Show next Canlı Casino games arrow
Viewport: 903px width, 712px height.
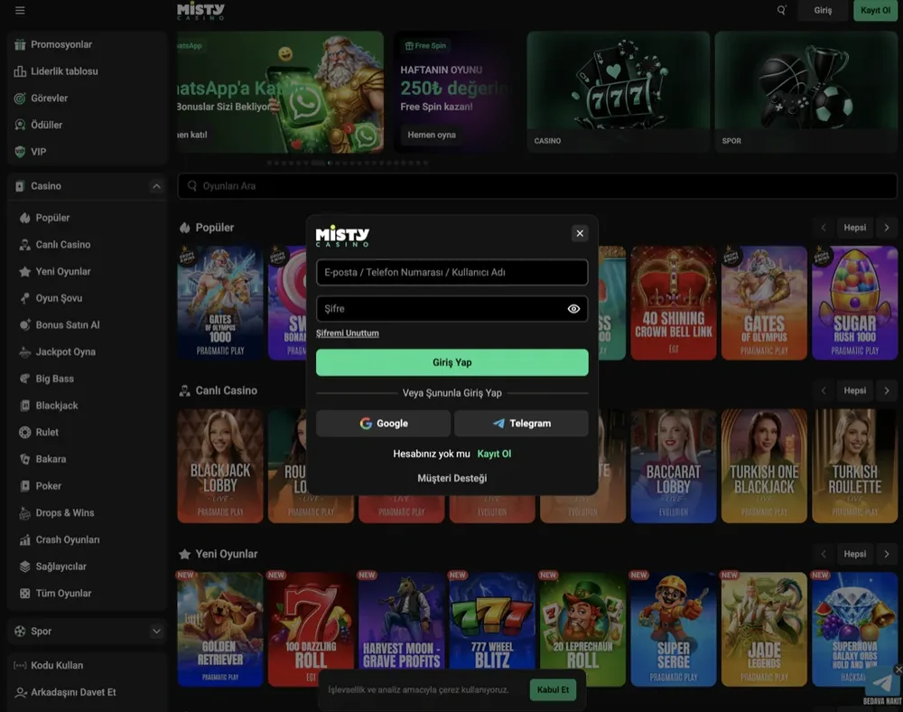[887, 390]
